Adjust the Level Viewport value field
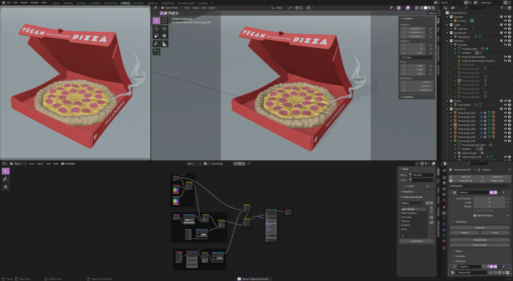Image resolution: width=513 pixels, height=281 pixels. pos(489,199)
